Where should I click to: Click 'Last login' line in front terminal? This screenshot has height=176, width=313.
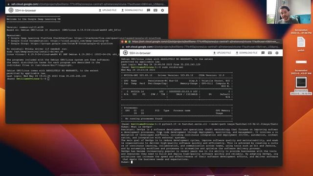point(161,65)
